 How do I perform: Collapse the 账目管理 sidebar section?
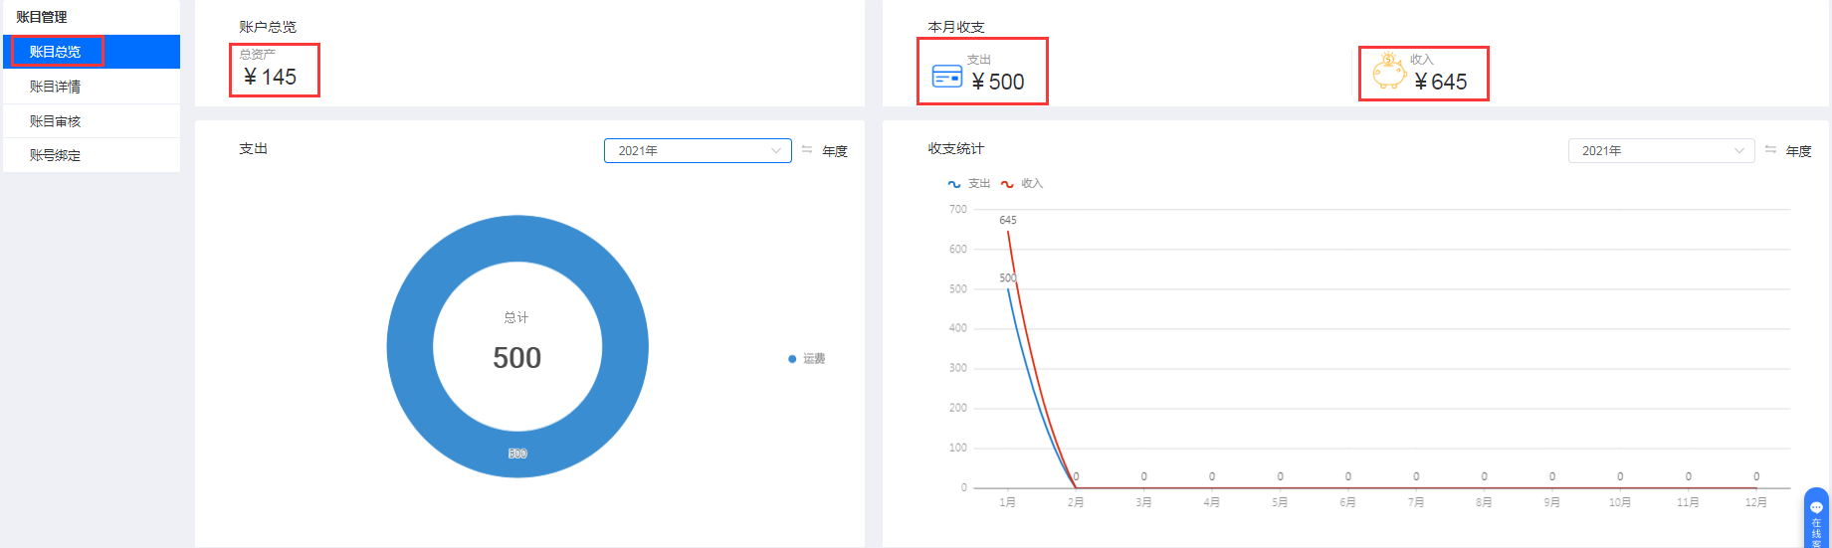click(x=42, y=17)
